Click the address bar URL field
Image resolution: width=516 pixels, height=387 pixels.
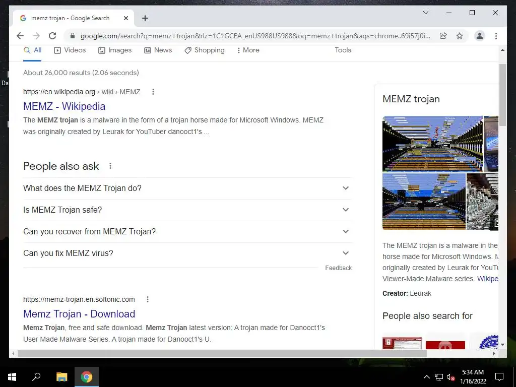click(x=255, y=36)
